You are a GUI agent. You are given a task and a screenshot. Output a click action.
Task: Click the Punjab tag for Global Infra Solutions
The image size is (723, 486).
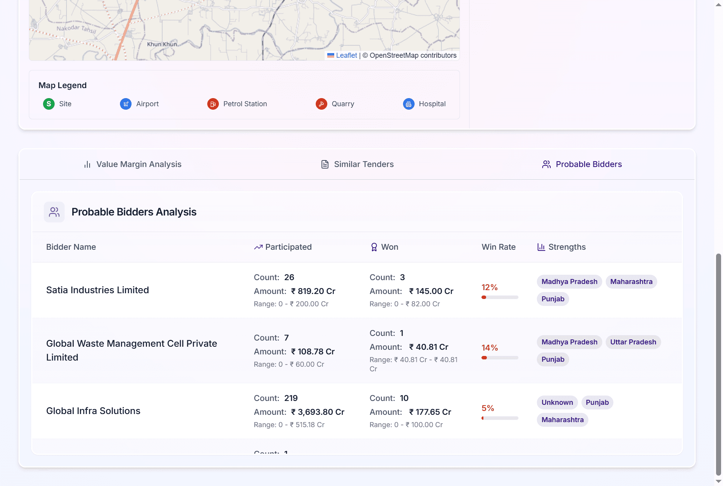(597, 402)
